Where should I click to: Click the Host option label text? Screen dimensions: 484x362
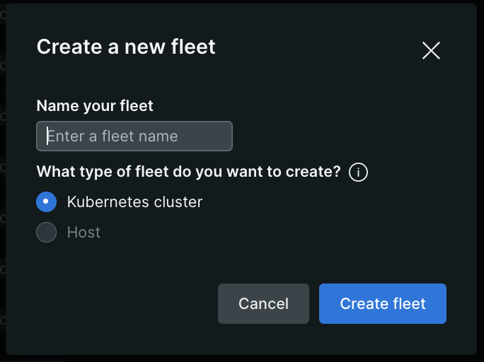(x=83, y=233)
